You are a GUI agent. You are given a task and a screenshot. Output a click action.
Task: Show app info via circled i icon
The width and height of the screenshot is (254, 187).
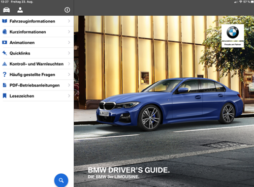coord(67,10)
